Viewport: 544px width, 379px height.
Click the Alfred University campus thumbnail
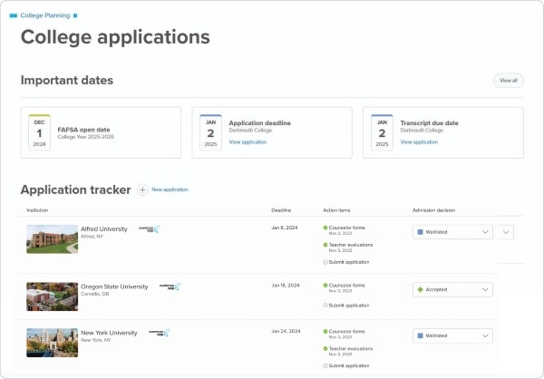[52, 239]
